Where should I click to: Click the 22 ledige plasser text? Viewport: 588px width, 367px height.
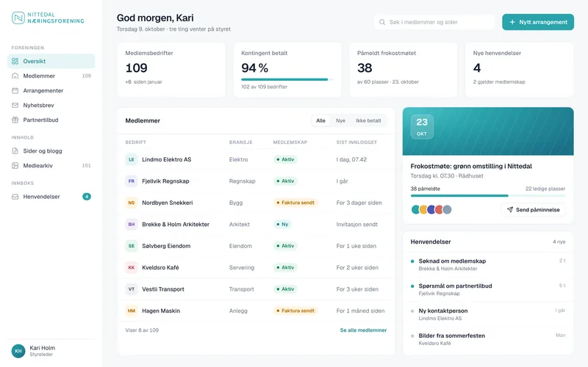(545, 189)
